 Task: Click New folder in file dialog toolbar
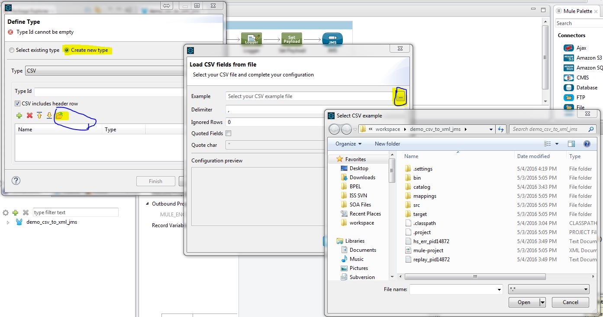[387, 144]
